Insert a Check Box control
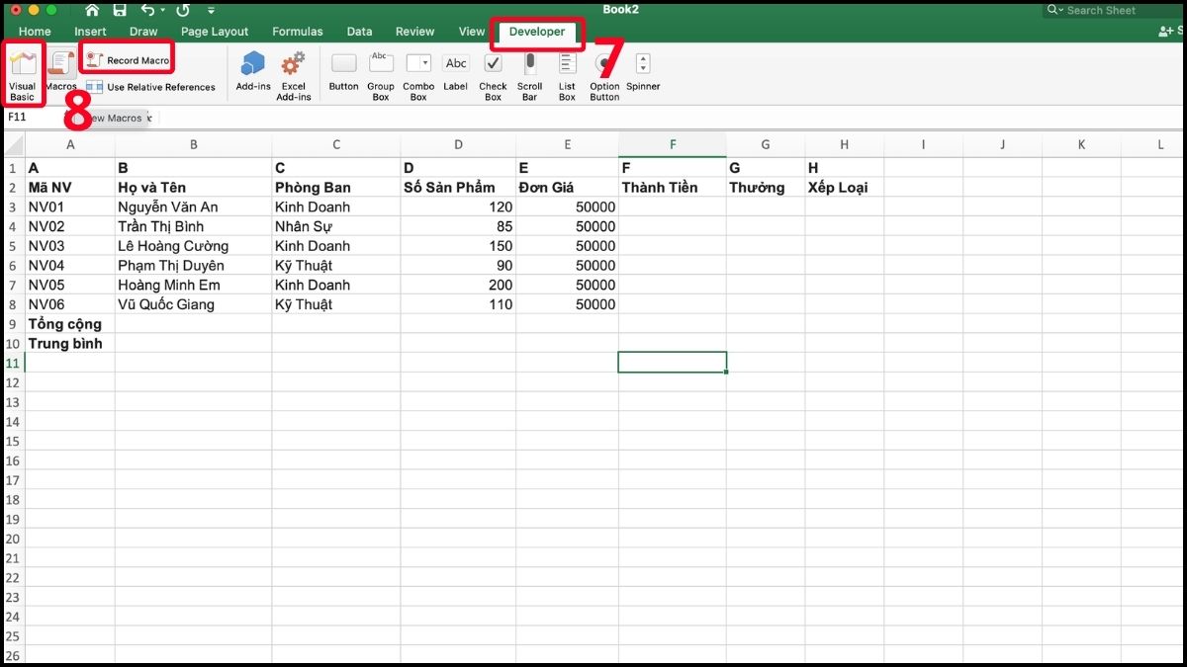 [x=493, y=76]
